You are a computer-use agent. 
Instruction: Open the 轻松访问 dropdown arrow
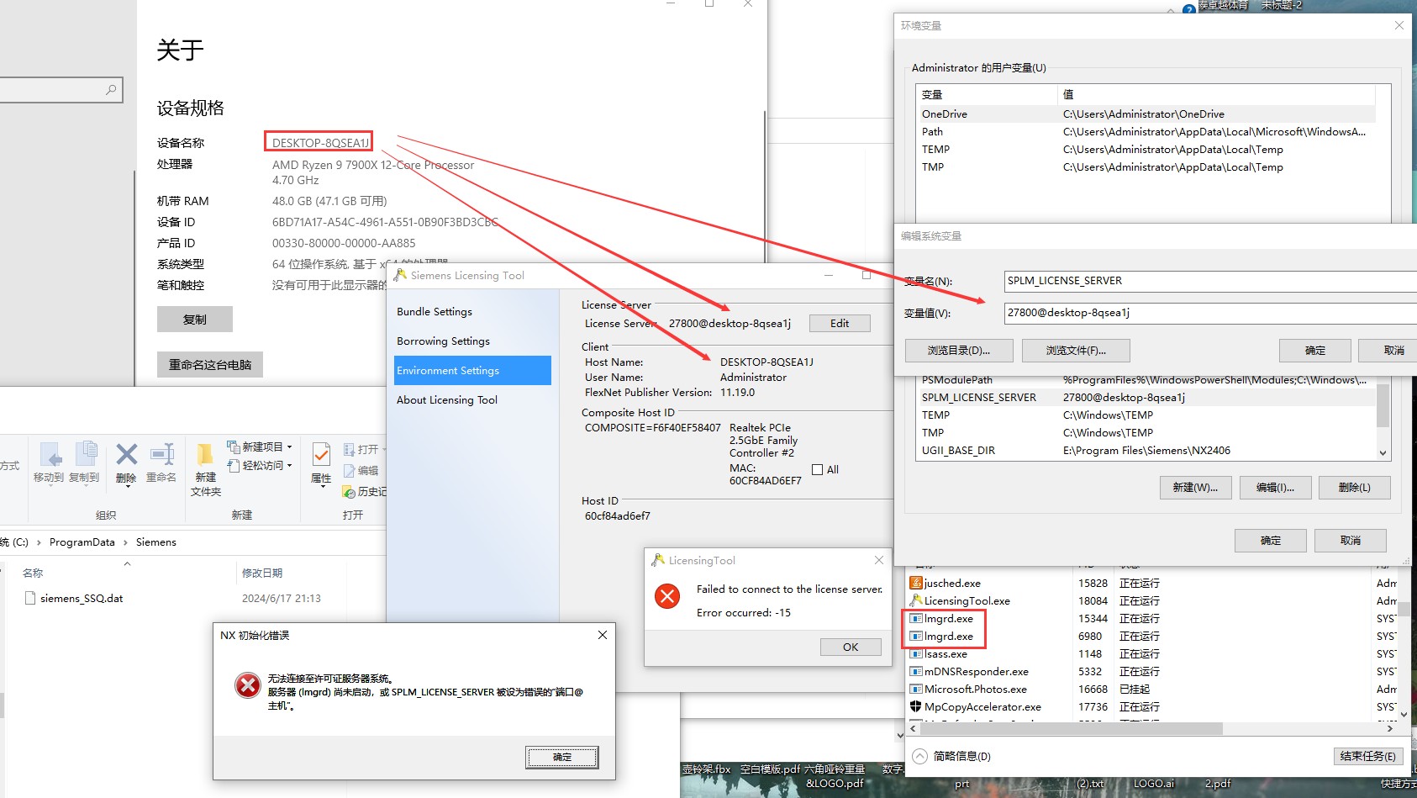(x=290, y=466)
